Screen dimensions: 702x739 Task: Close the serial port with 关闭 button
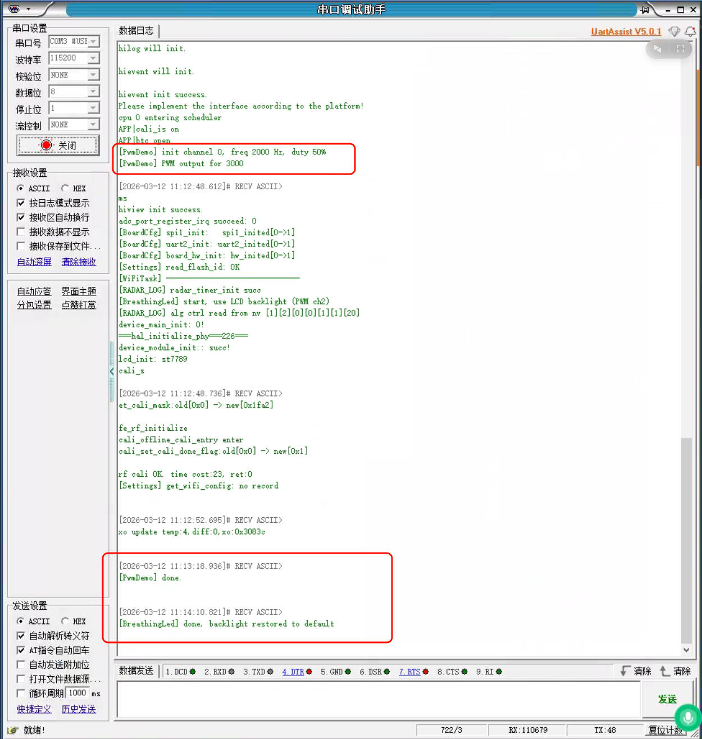click(x=58, y=145)
